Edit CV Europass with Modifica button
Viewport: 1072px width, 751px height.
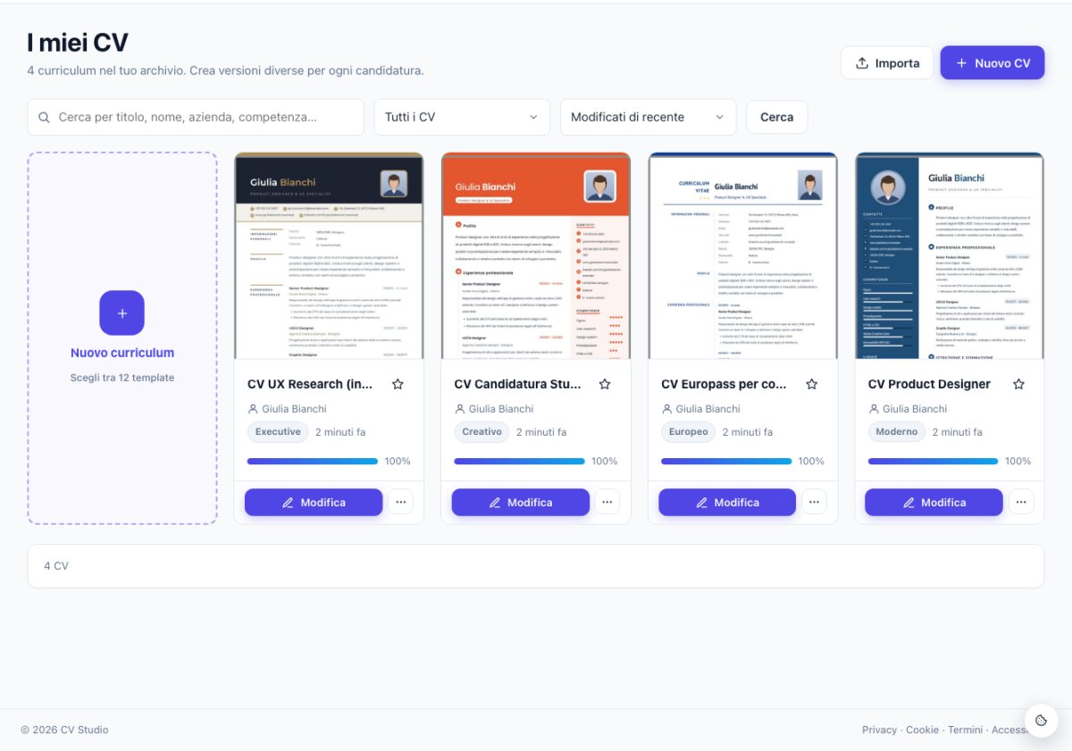[x=727, y=502]
